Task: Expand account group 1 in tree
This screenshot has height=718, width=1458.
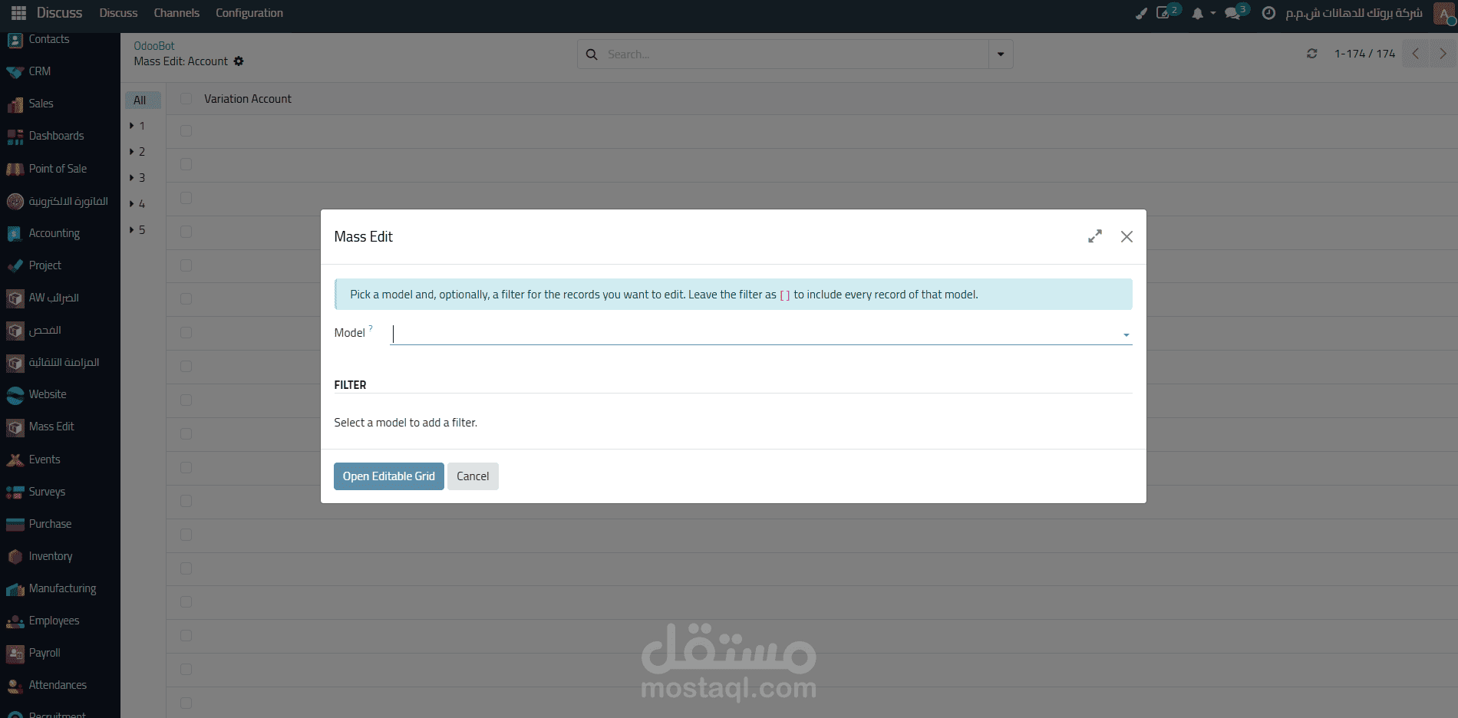Action: coord(132,126)
